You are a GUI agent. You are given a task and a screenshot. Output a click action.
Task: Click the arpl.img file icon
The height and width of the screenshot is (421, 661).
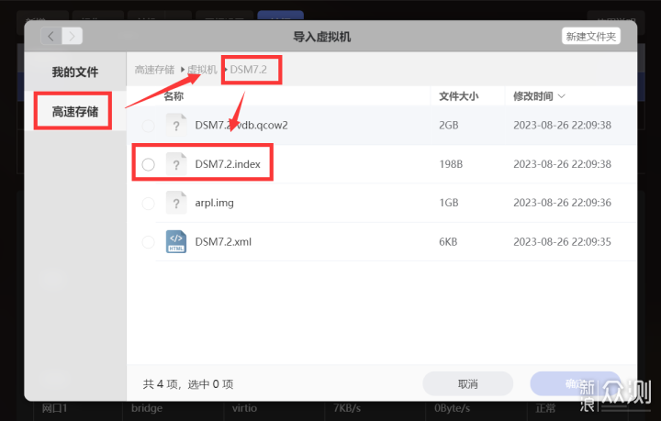[x=175, y=203]
